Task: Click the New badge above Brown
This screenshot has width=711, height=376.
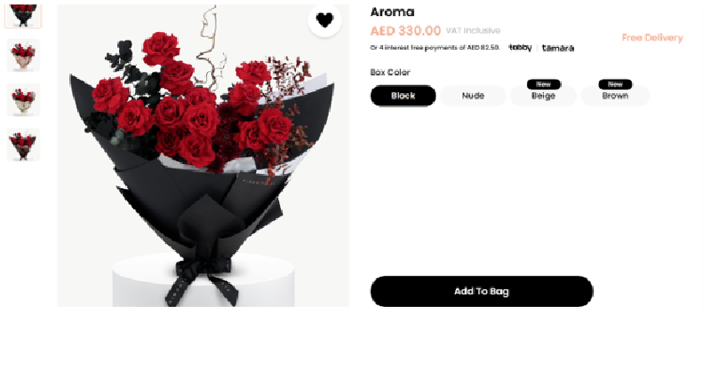Action: click(615, 84)
